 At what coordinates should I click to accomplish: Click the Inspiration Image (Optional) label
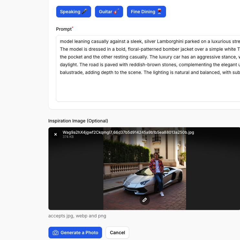coord(78,121)
